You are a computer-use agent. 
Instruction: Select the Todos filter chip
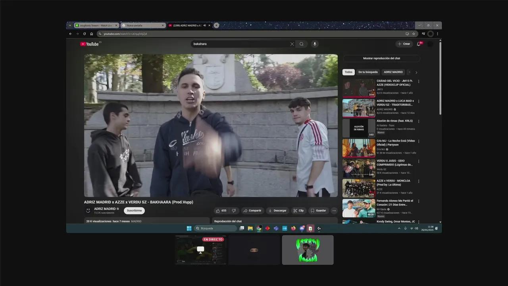pyautogui.click(x=348, y=72)
